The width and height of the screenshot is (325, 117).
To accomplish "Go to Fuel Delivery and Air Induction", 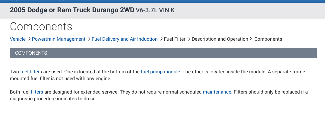I will (x=124, y=39).
